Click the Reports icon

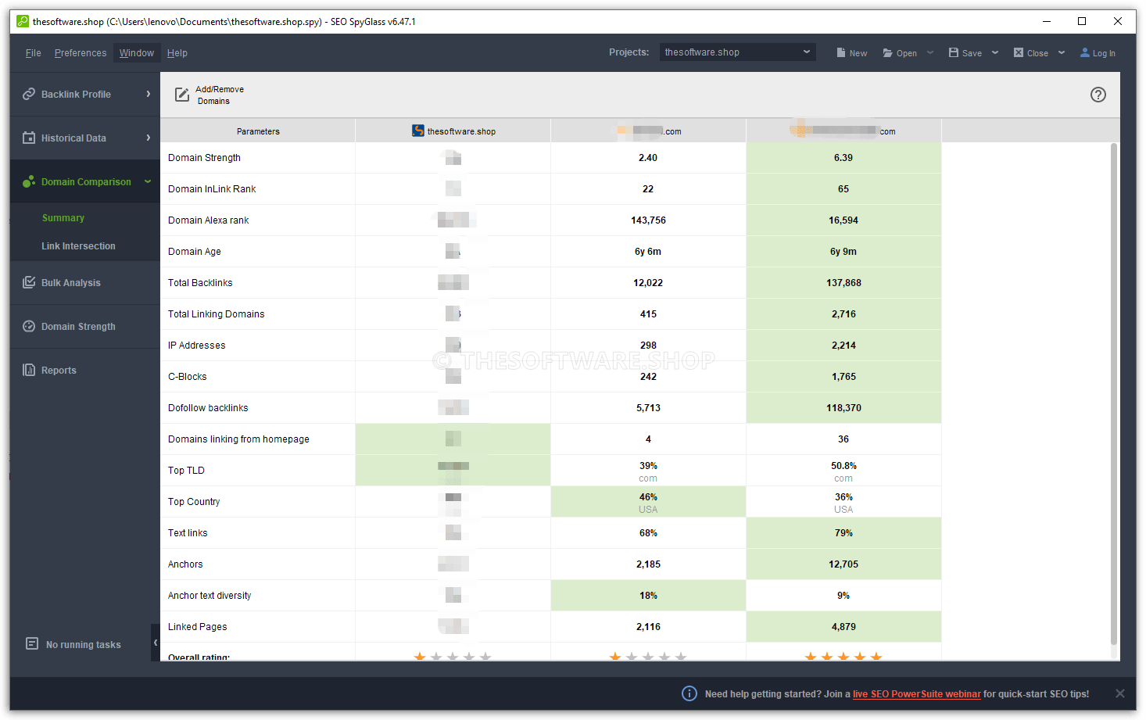click(x=29, y=370)
